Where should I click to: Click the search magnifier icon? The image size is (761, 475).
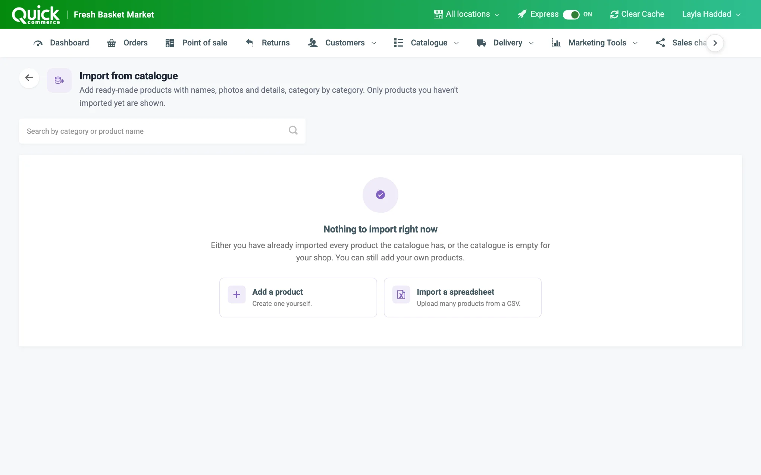pos(293,130)
